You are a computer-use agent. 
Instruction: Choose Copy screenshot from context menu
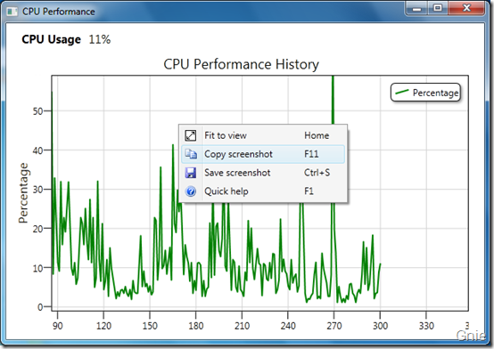263,154
